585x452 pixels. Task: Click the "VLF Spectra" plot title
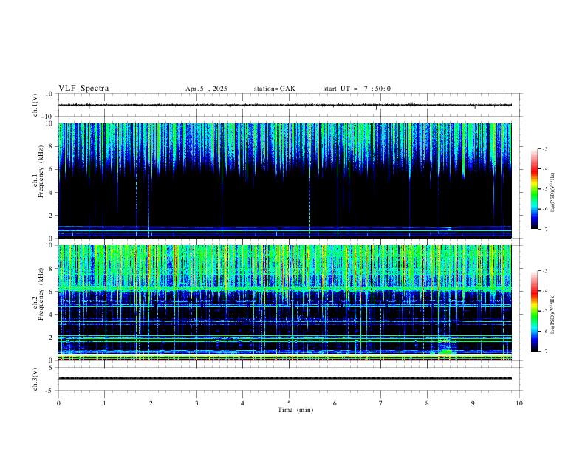[83, 89]
